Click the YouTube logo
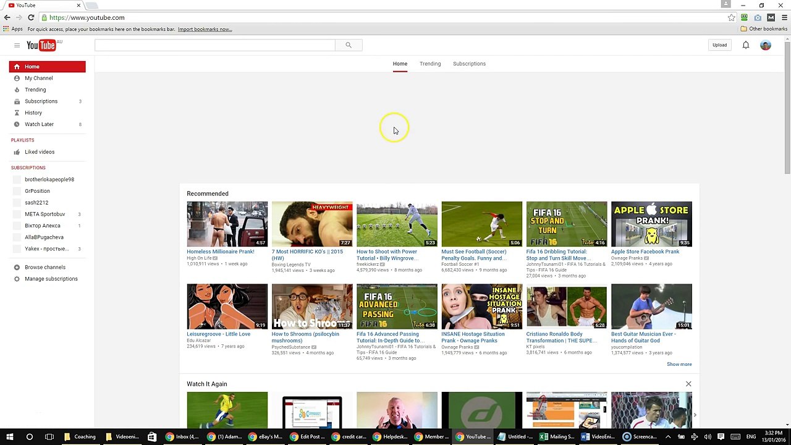791x445 pixels. point(42,45)
